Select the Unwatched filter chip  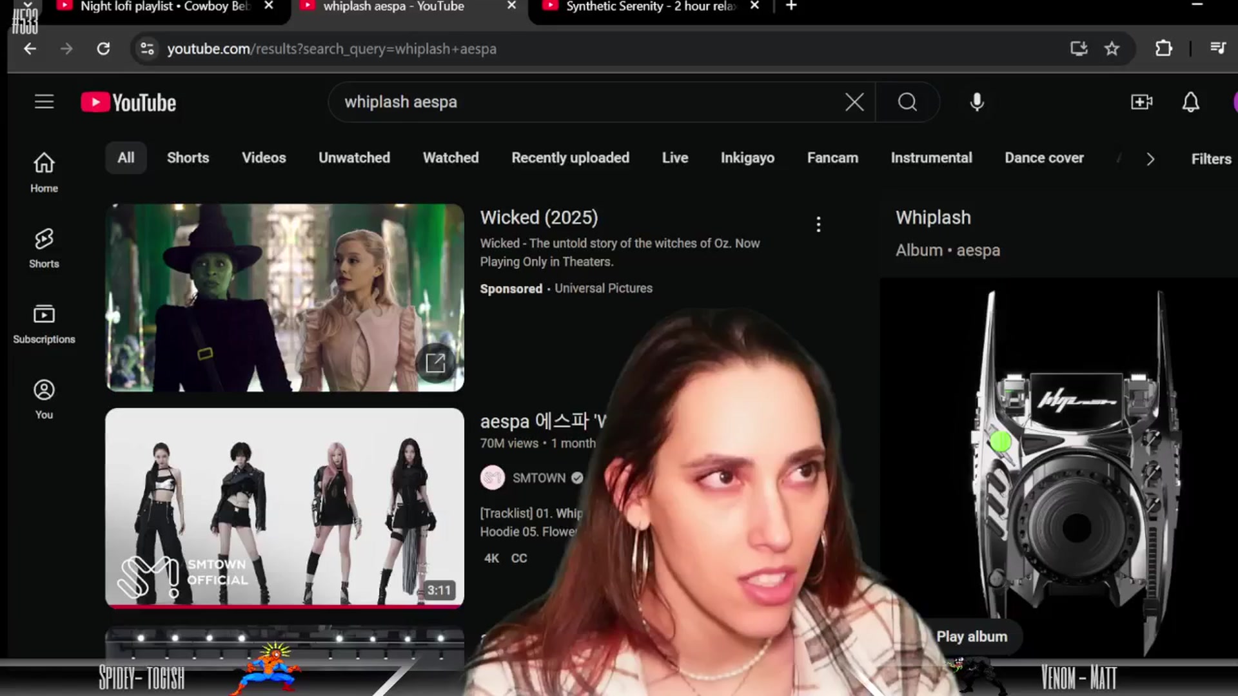click(354, 158)
